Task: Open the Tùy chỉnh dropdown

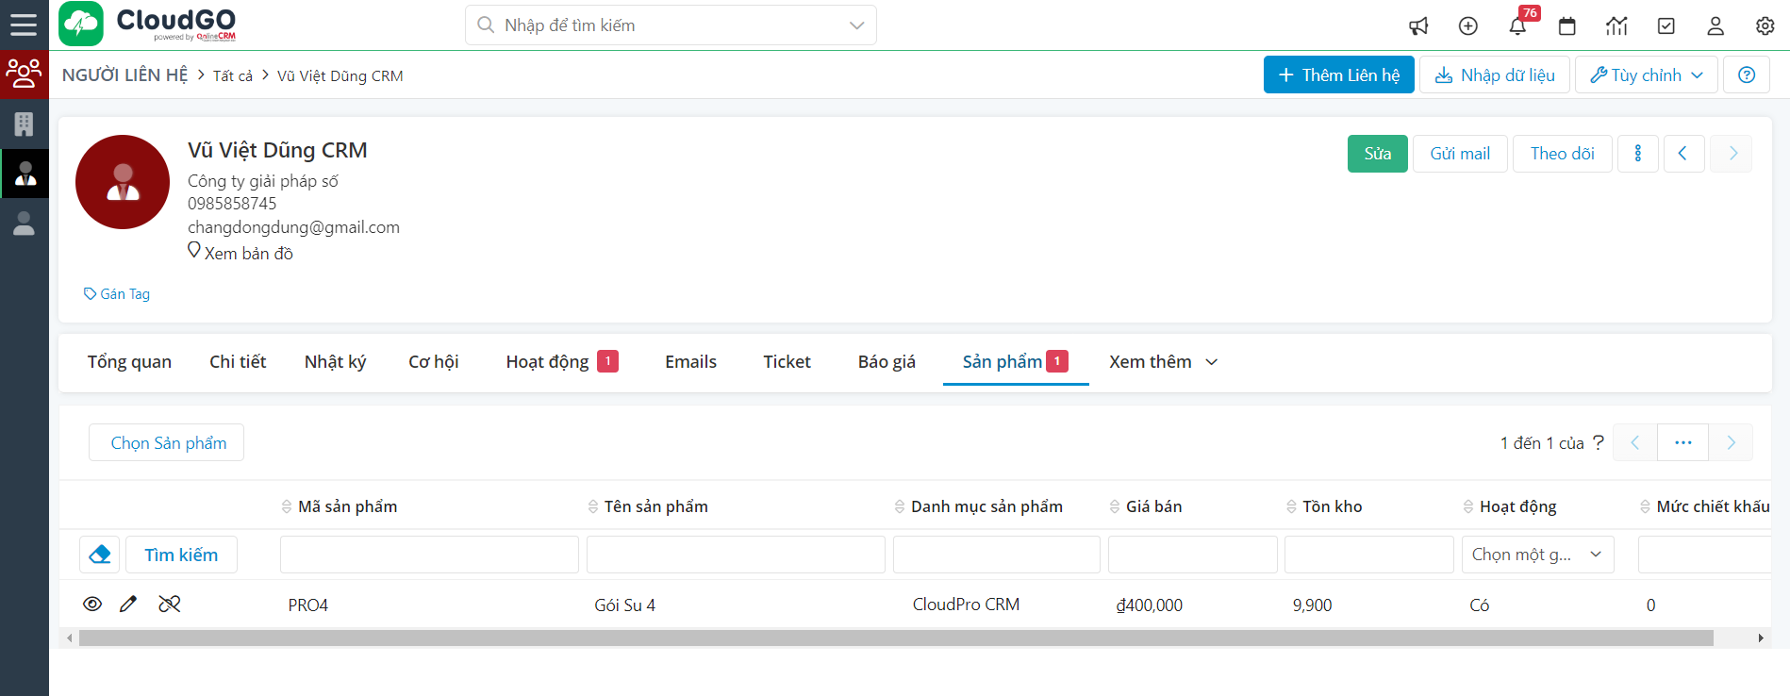Action: (x=1646, y=75)
